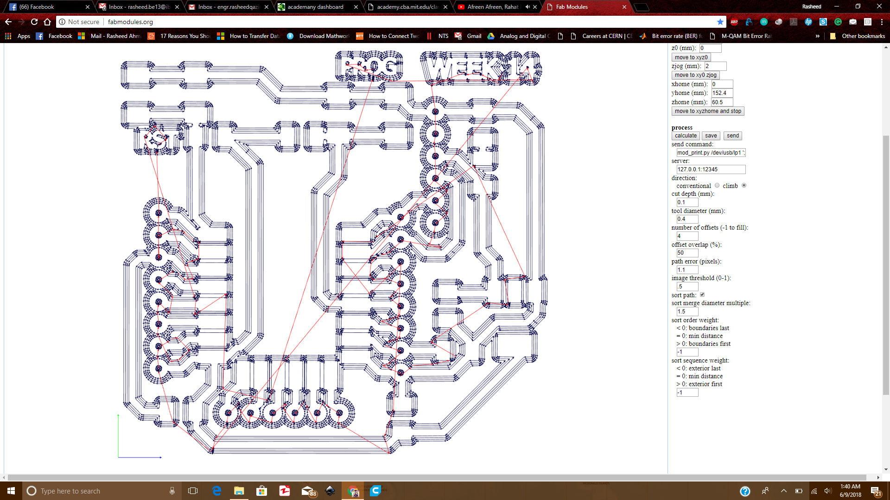Switch to the academany dashboard tab

pos(315,7)
